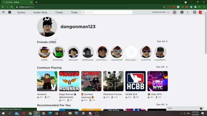Open the Mail taskbar icon with 99+ badge
207x116 pixels.
17,113
